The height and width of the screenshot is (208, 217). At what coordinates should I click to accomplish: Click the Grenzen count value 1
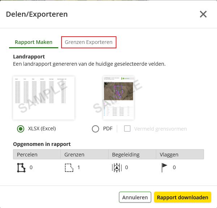(x=78, y=168)
